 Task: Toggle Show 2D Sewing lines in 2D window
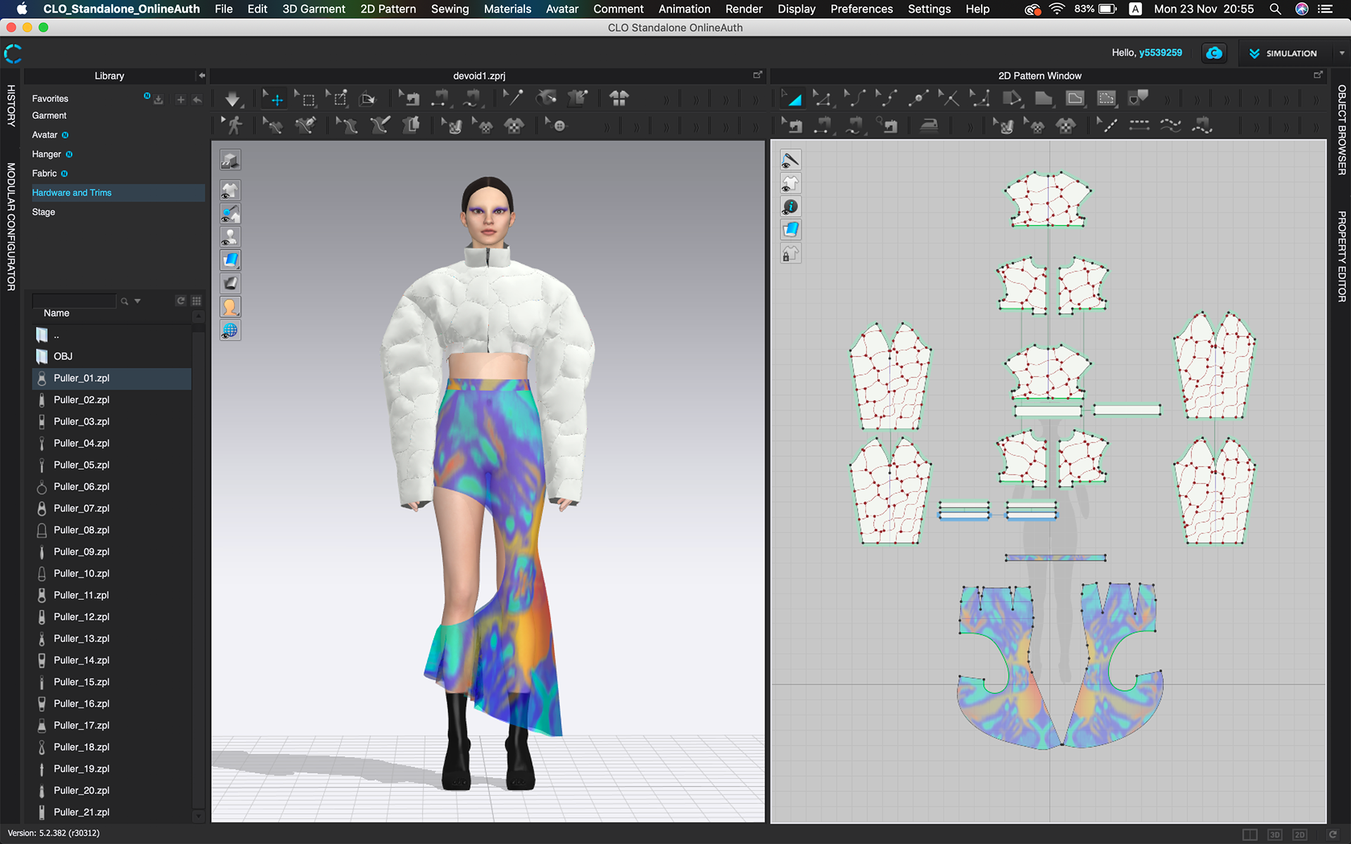point(790,160)
